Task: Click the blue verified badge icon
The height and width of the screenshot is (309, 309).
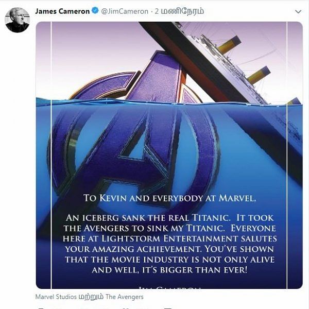Action: tap(95, 11)
